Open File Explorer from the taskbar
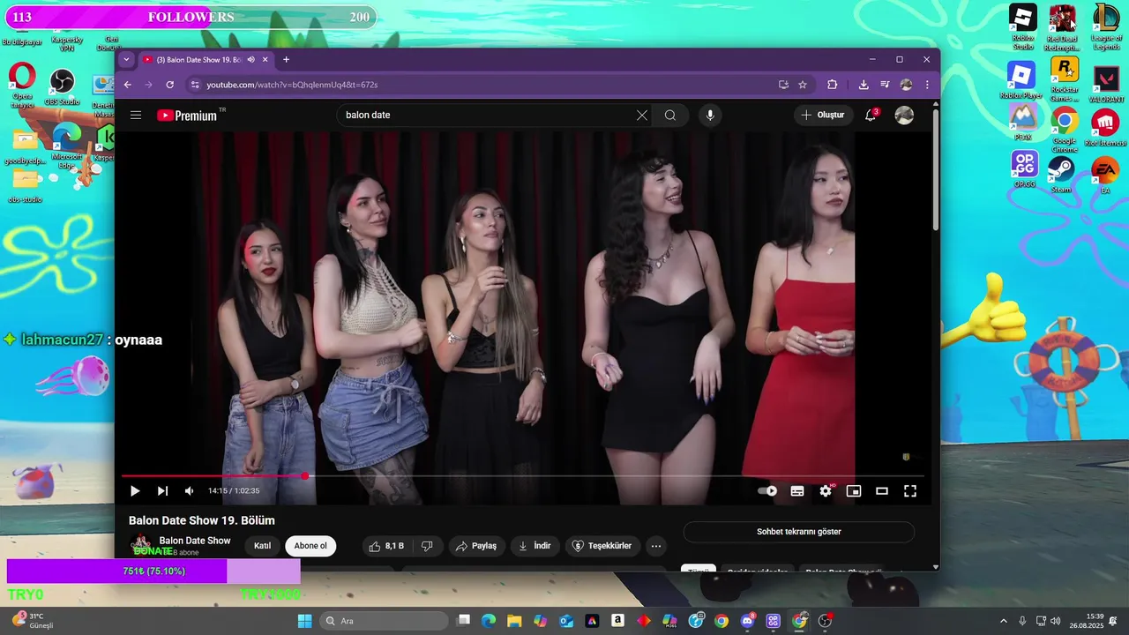Screen dimensions: 1129x635 [514, 621]
